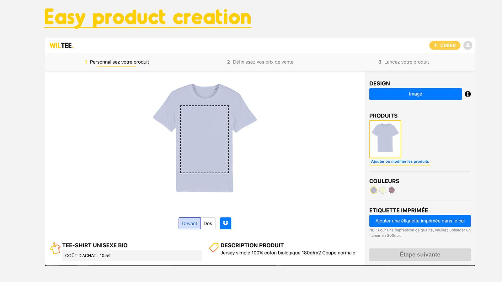Select the lavender color swatch

pyautogui.click(x=374, y=190)
